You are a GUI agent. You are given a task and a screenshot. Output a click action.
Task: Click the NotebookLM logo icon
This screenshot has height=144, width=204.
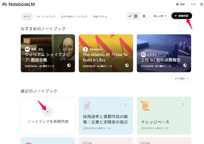(5, 4)
